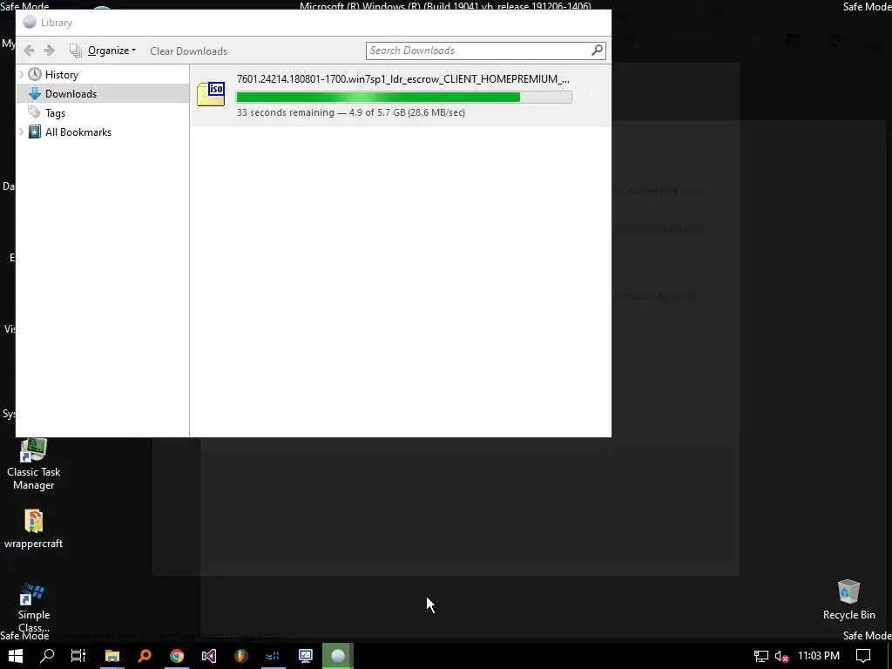Click the 7601.24214 win7sp1 ISO filename

point(402,79)
